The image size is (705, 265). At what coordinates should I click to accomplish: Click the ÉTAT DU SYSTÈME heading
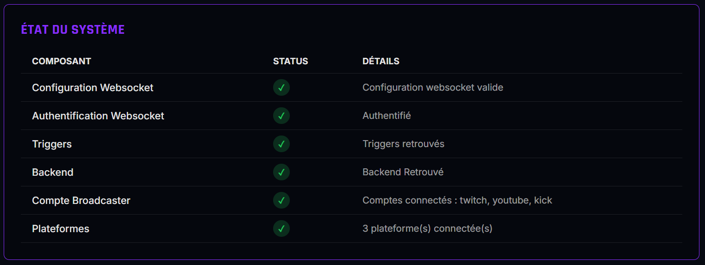tap(73, 30)
